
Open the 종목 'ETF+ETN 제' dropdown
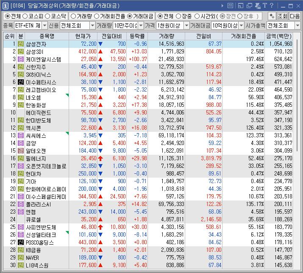tap(44, 25)
